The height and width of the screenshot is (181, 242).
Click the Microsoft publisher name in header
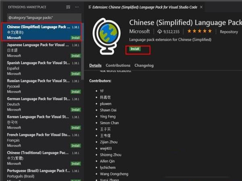pos(140,32)
